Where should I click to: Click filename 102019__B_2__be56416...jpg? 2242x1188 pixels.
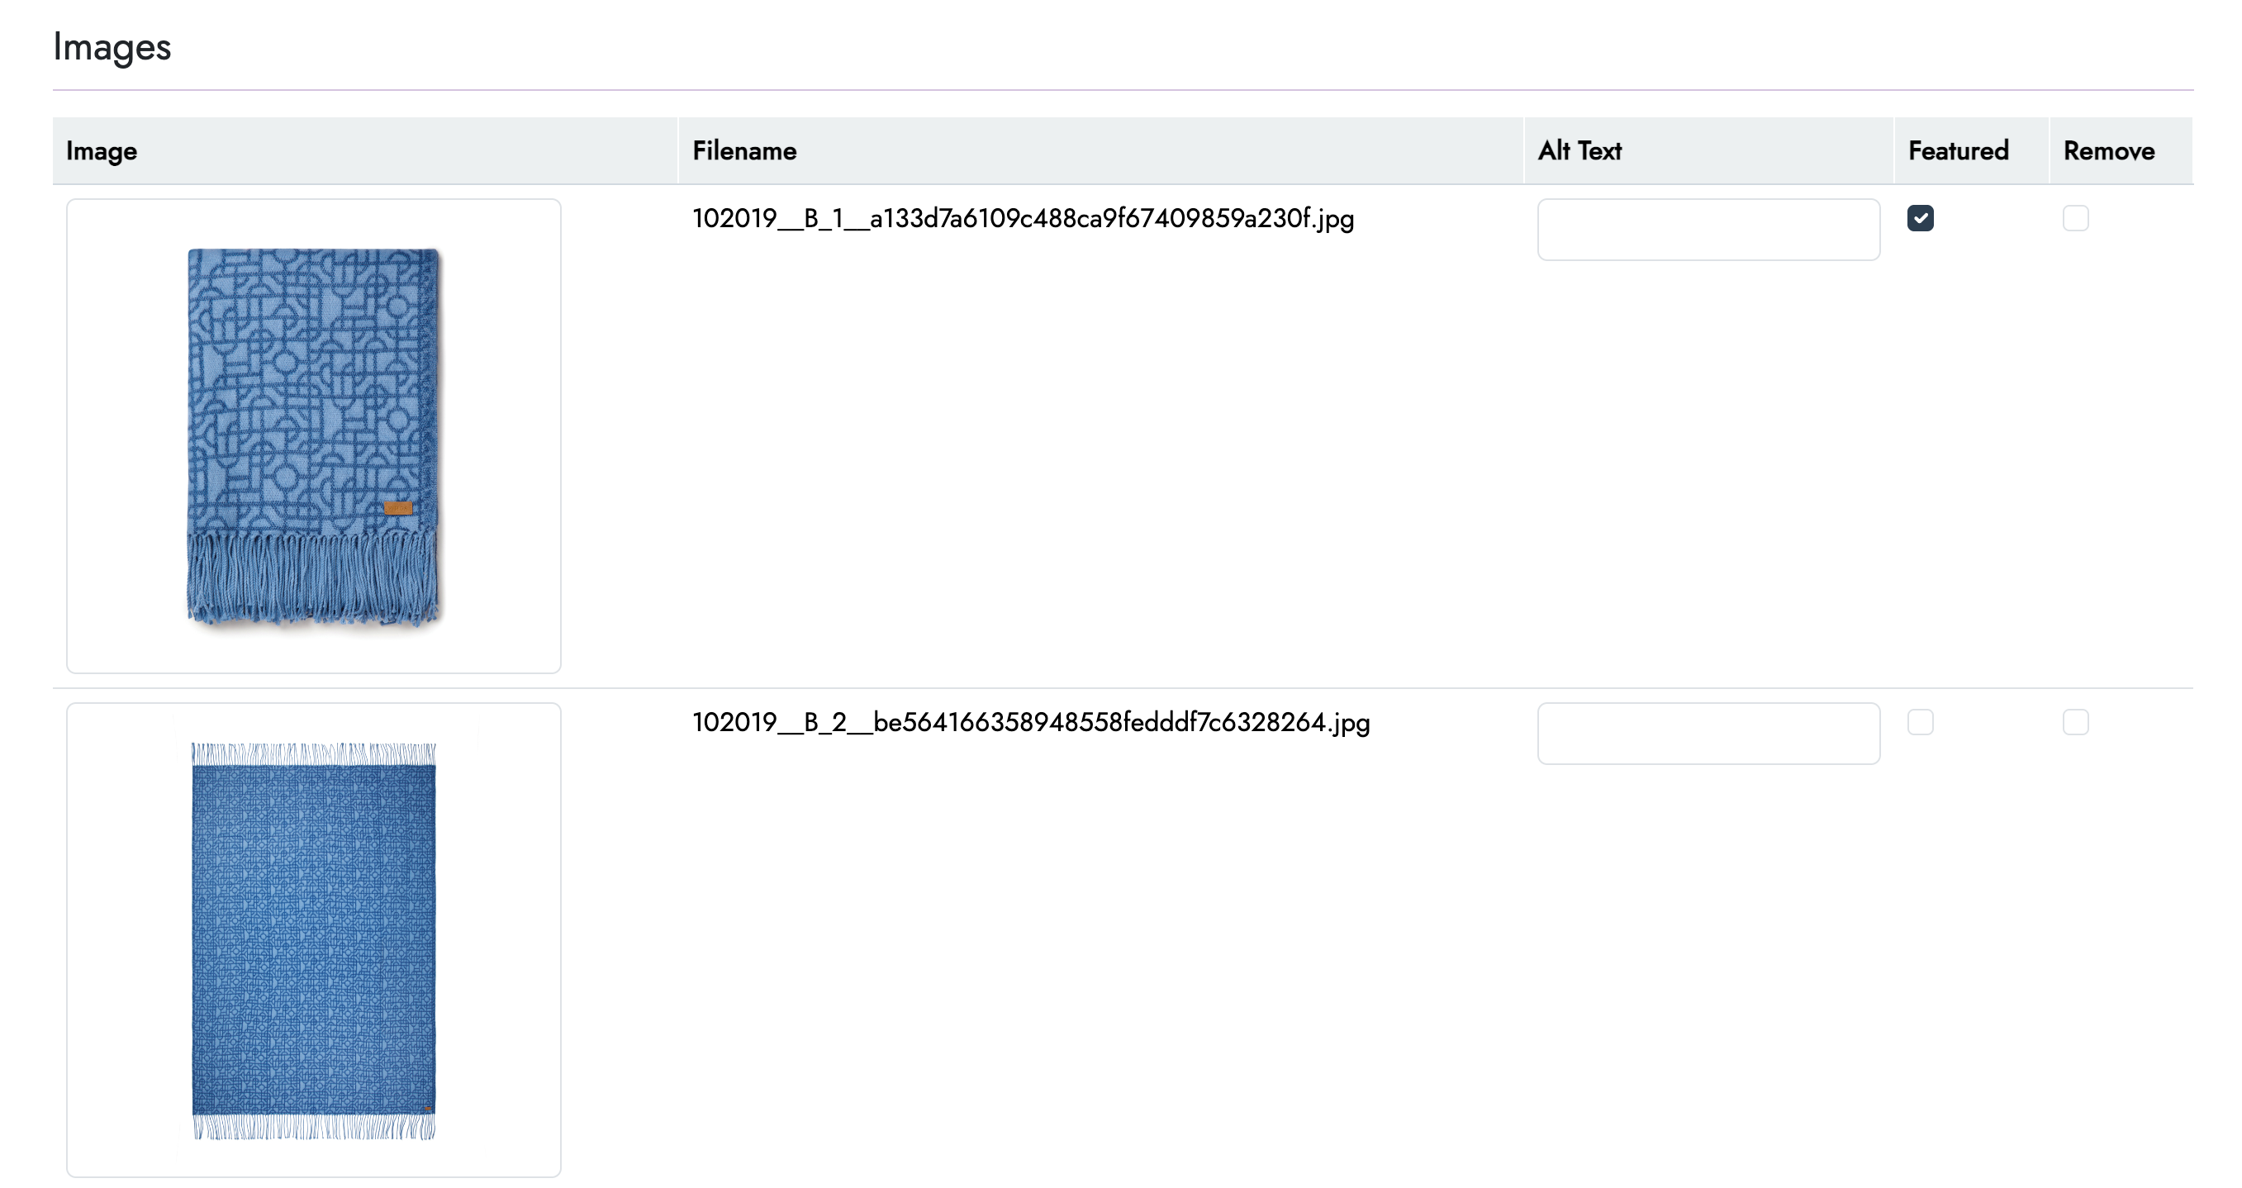pyautogui.click(x=1030, y=722)
